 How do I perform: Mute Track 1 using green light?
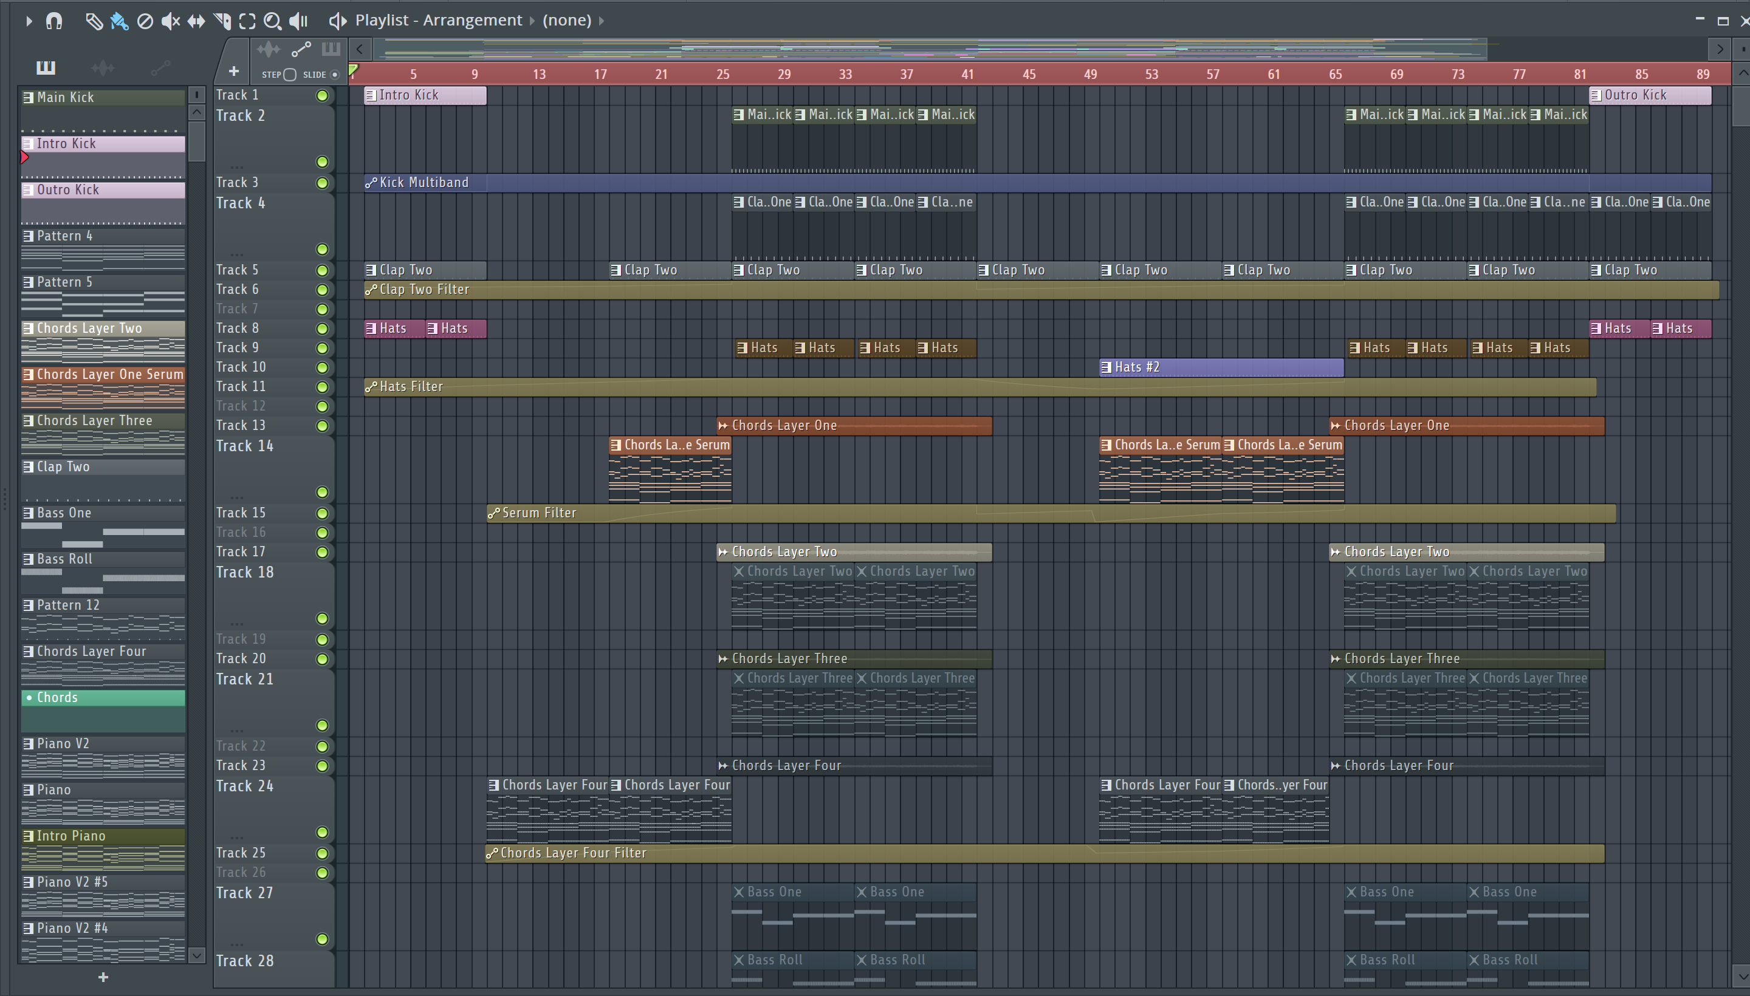tap(321, 95)
